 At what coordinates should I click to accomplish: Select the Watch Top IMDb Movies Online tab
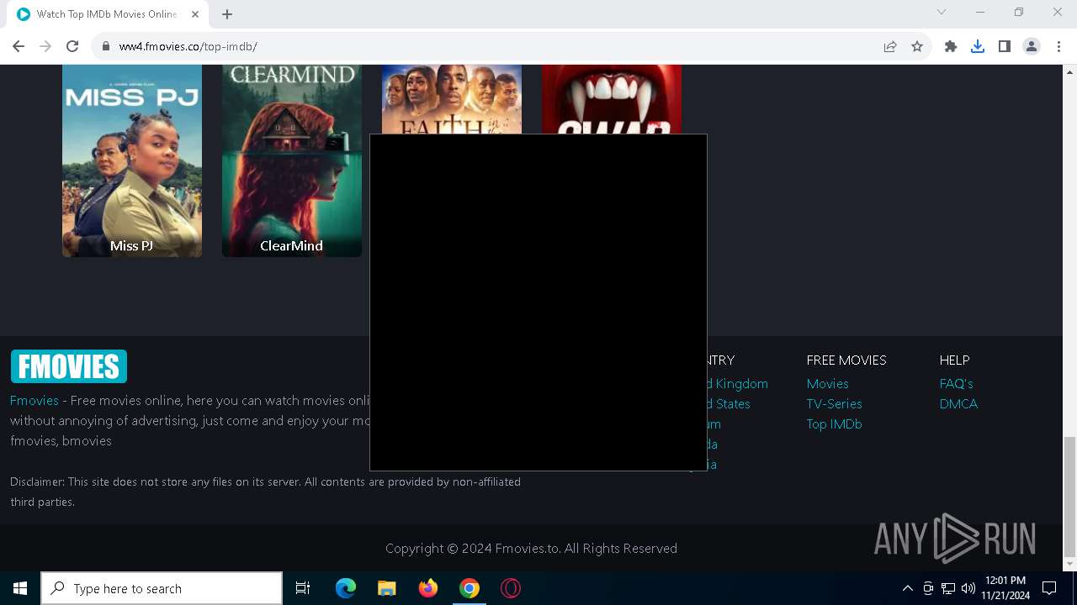point(107,14)
